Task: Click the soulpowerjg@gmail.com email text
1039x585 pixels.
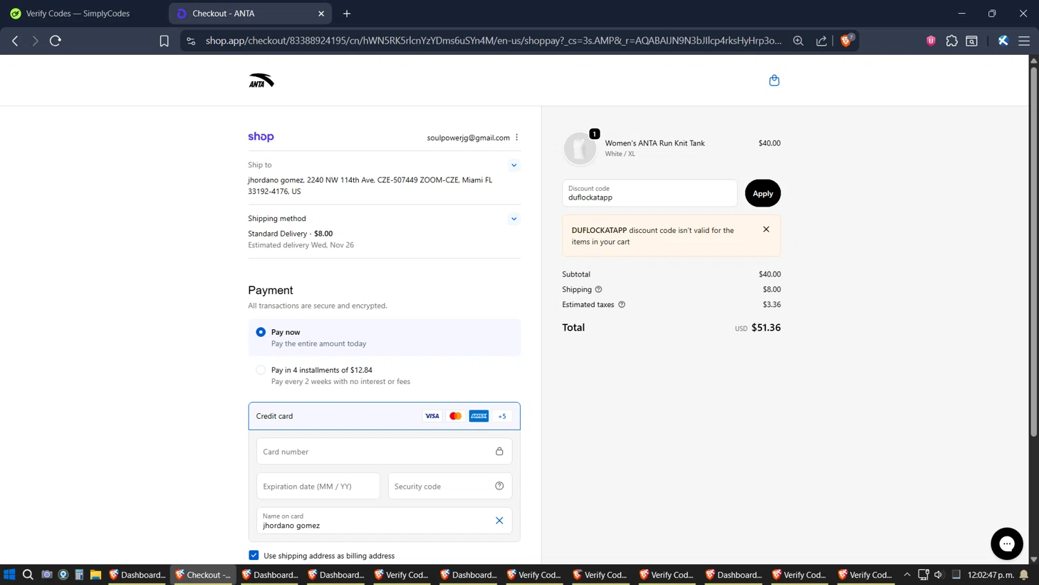Action: (x=468, y=137)
